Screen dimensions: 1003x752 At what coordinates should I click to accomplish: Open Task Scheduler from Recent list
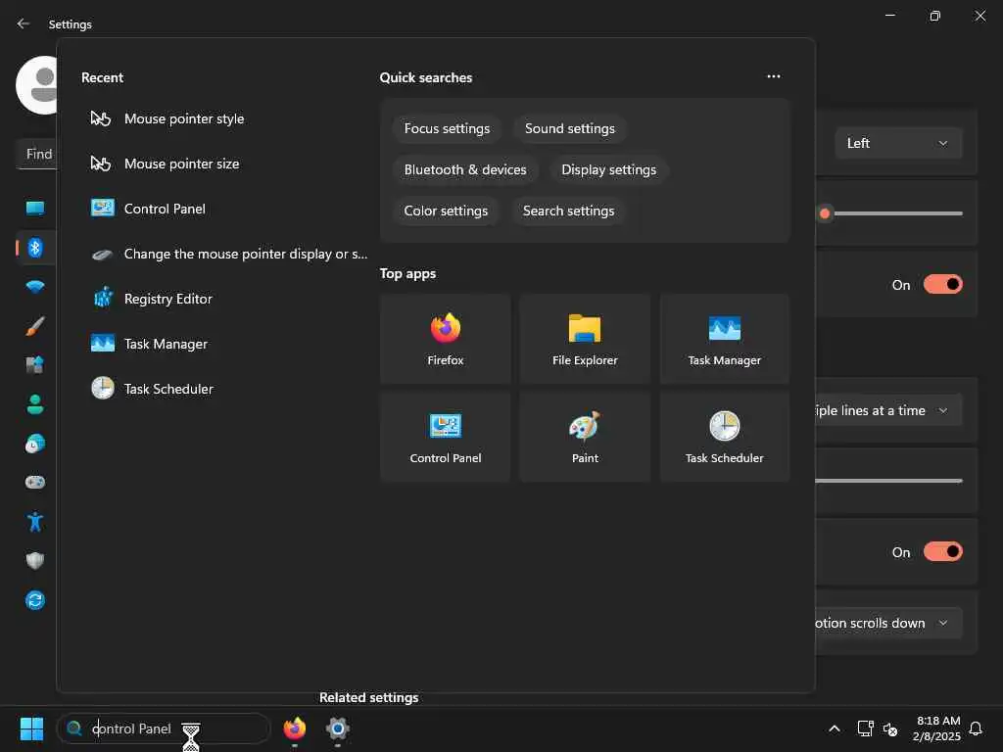pyautogui.click(x=224, y=389)
